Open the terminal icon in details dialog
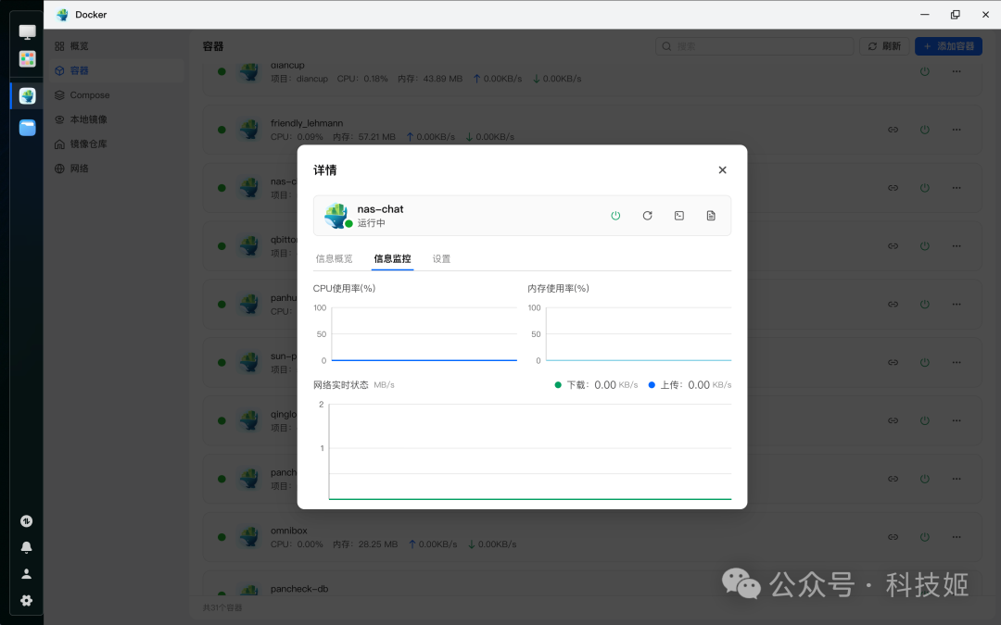The image size is (1001, 625). (x=679, y=216)
